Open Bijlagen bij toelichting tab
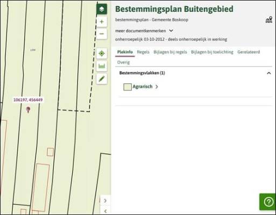276x215 pixels. (212, 52)
